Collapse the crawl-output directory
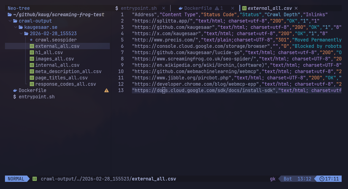This screenshot has width=348, height=189. tap(10, 21)
